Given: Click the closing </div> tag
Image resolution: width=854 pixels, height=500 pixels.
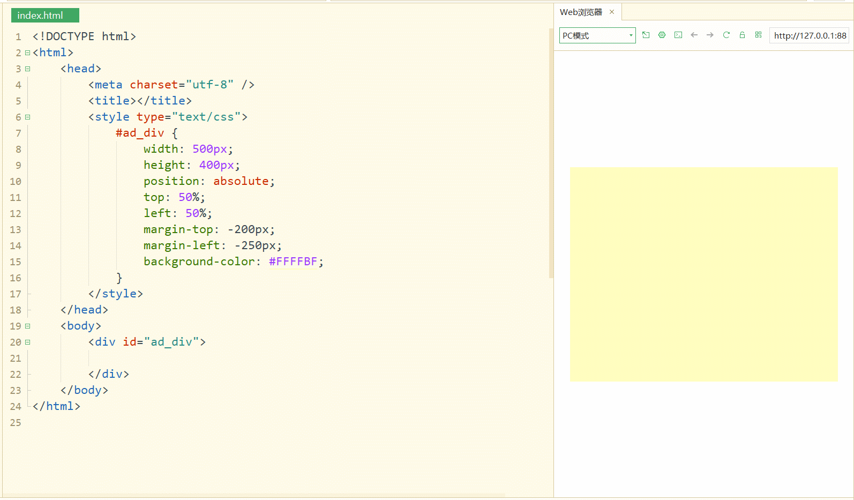Looking at the screenshot, I should tap(109, 374).
